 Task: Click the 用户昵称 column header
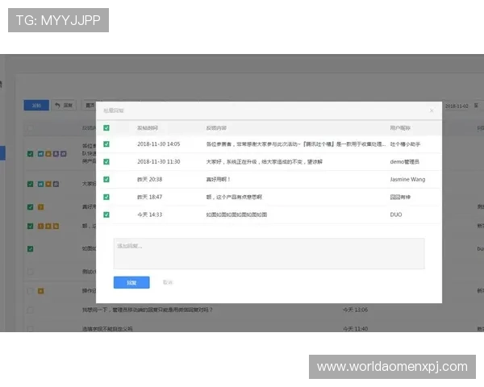(400, 127)
